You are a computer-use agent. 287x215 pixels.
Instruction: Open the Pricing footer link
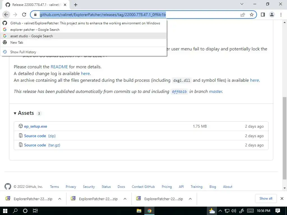click(x=167, y=187)
